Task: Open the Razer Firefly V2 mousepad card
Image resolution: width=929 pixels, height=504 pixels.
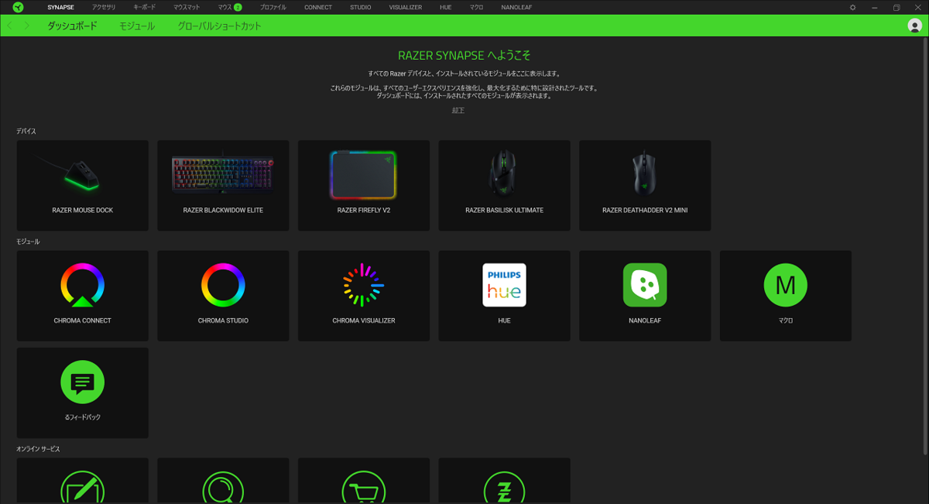Action: 364,185
